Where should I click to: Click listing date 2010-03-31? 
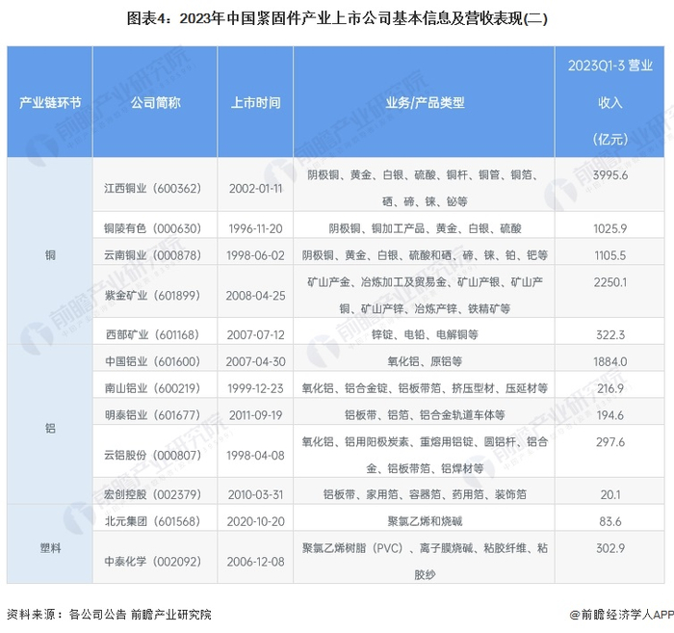(255, 494)
